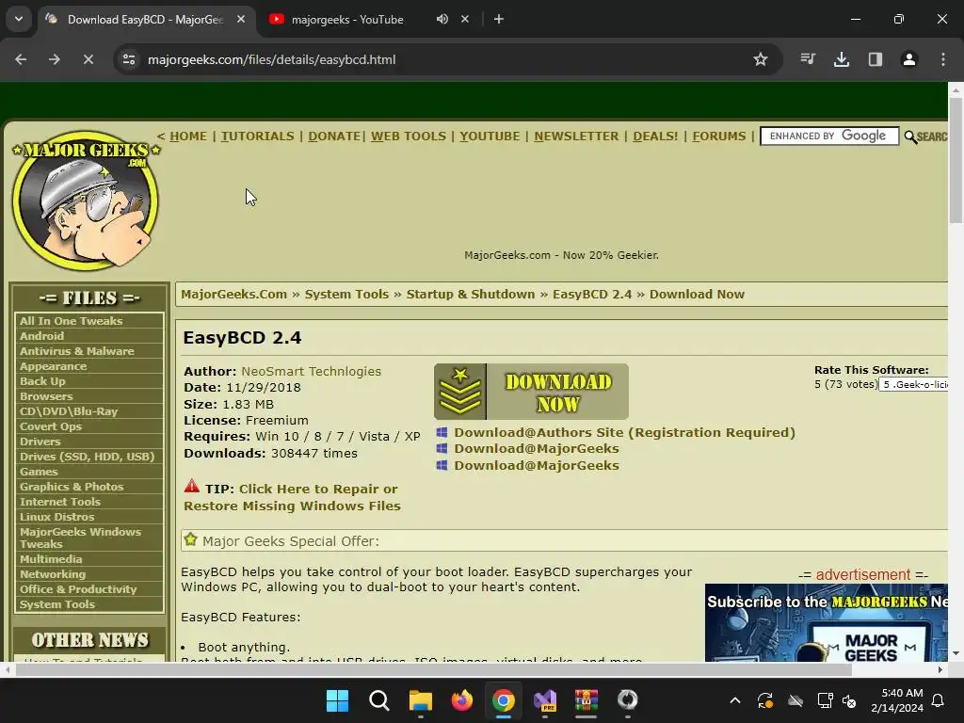
Task: Click the Google enhanced search field
Action: [x=829, y=136]
